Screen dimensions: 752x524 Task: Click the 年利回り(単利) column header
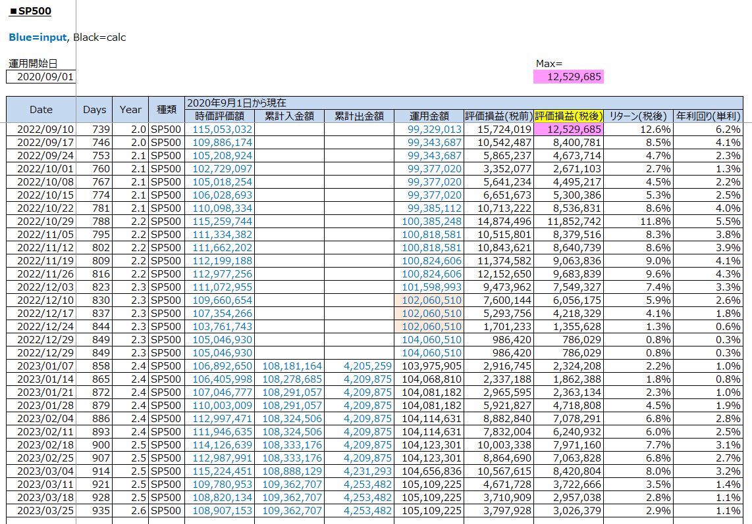pos(709,116)
